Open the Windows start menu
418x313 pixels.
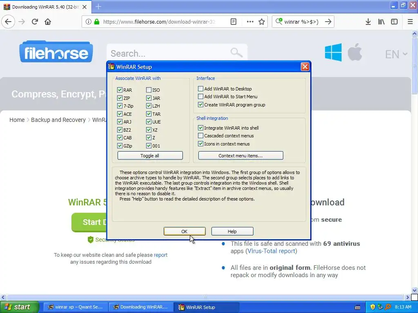pos(19,307)
